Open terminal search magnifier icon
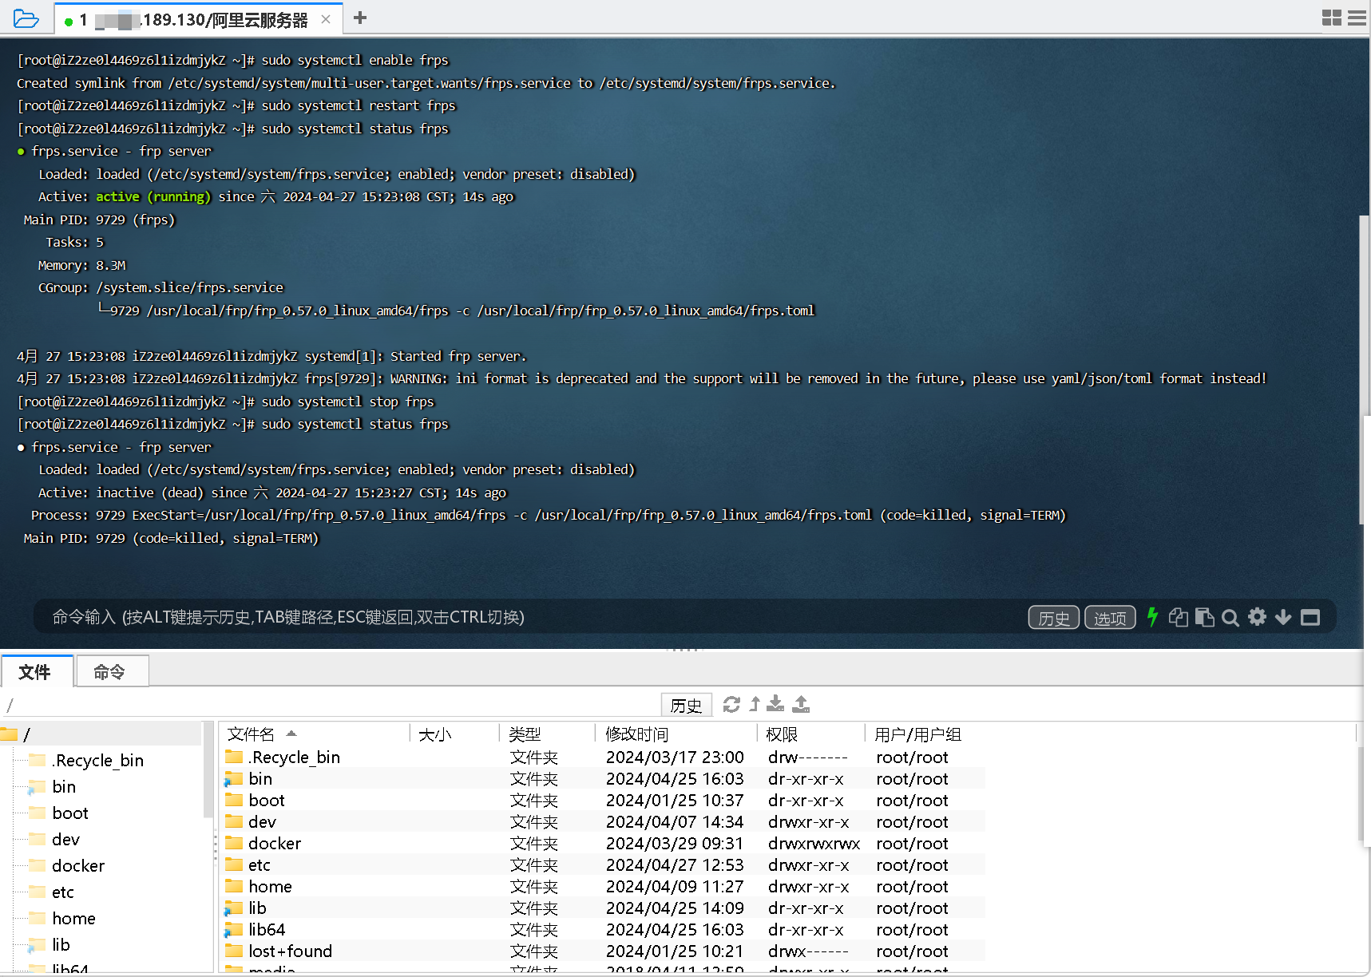This screenshot has height=977, width=1371. (1230, 617)
